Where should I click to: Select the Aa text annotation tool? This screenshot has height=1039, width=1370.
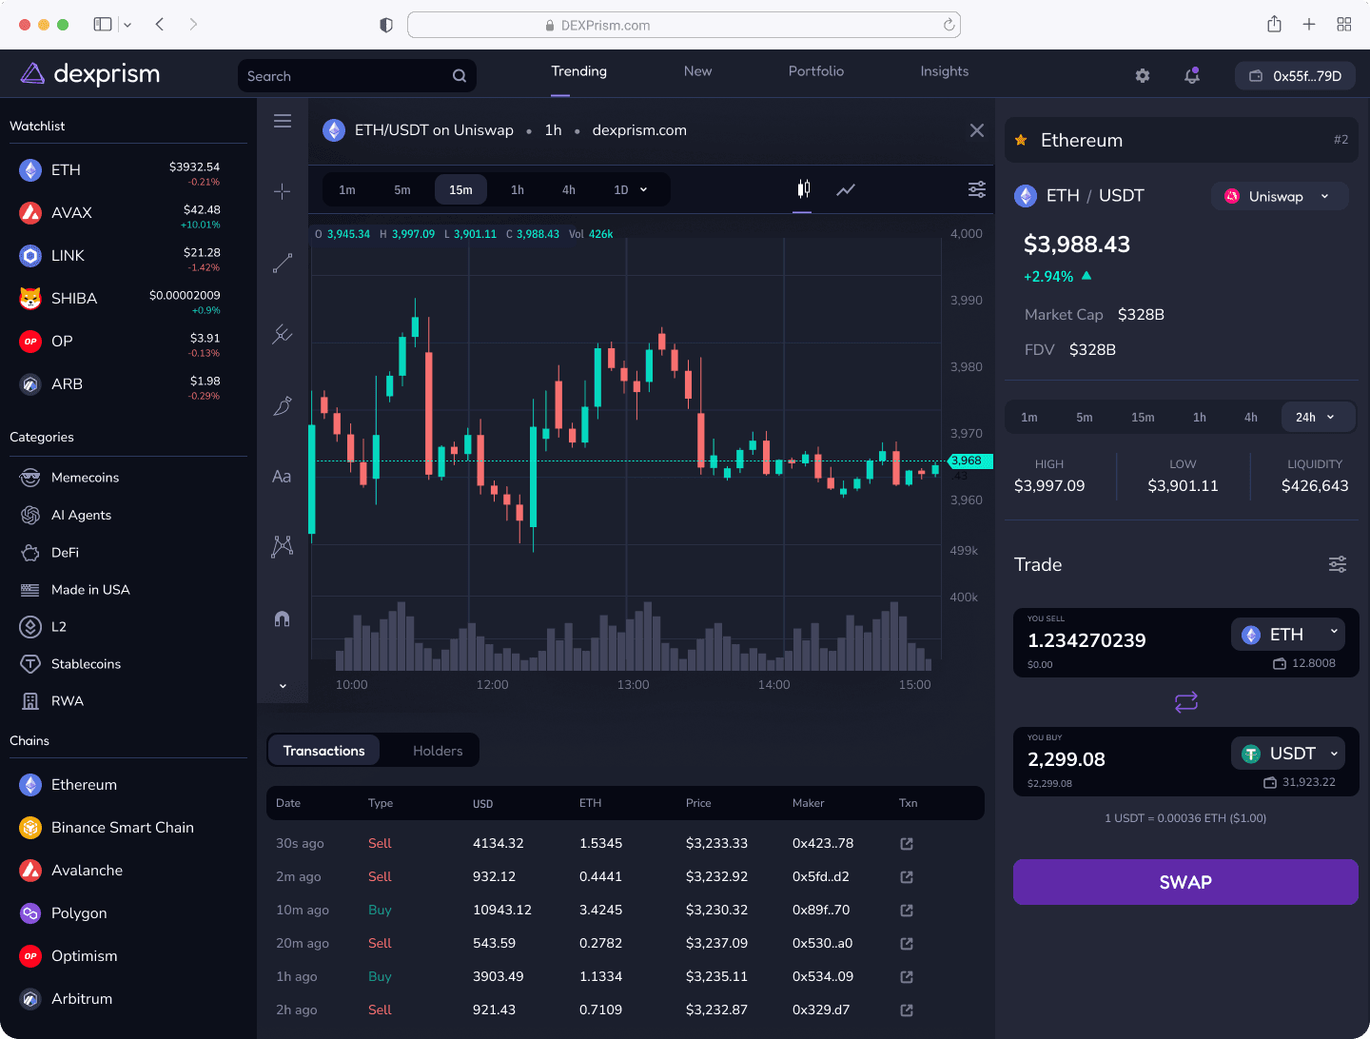(282, 477)
